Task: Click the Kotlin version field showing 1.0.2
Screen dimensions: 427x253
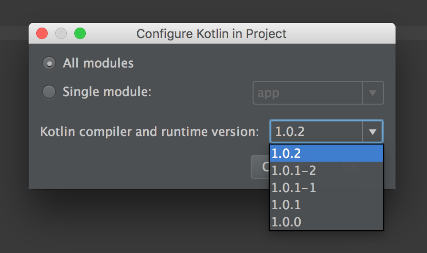Action: tap(316, 132)
